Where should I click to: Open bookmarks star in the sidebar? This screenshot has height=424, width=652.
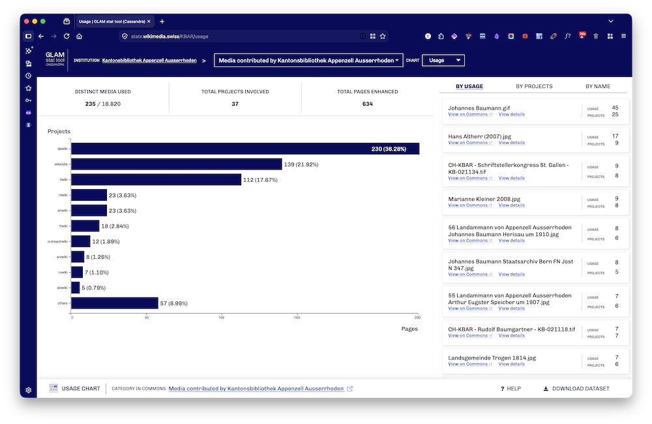[x=28, y=88]
